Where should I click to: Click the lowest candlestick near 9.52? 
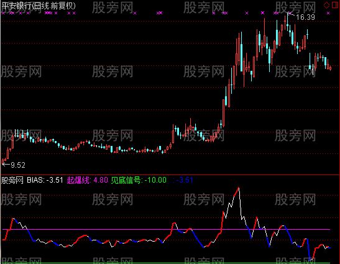[x=3, y=162]
